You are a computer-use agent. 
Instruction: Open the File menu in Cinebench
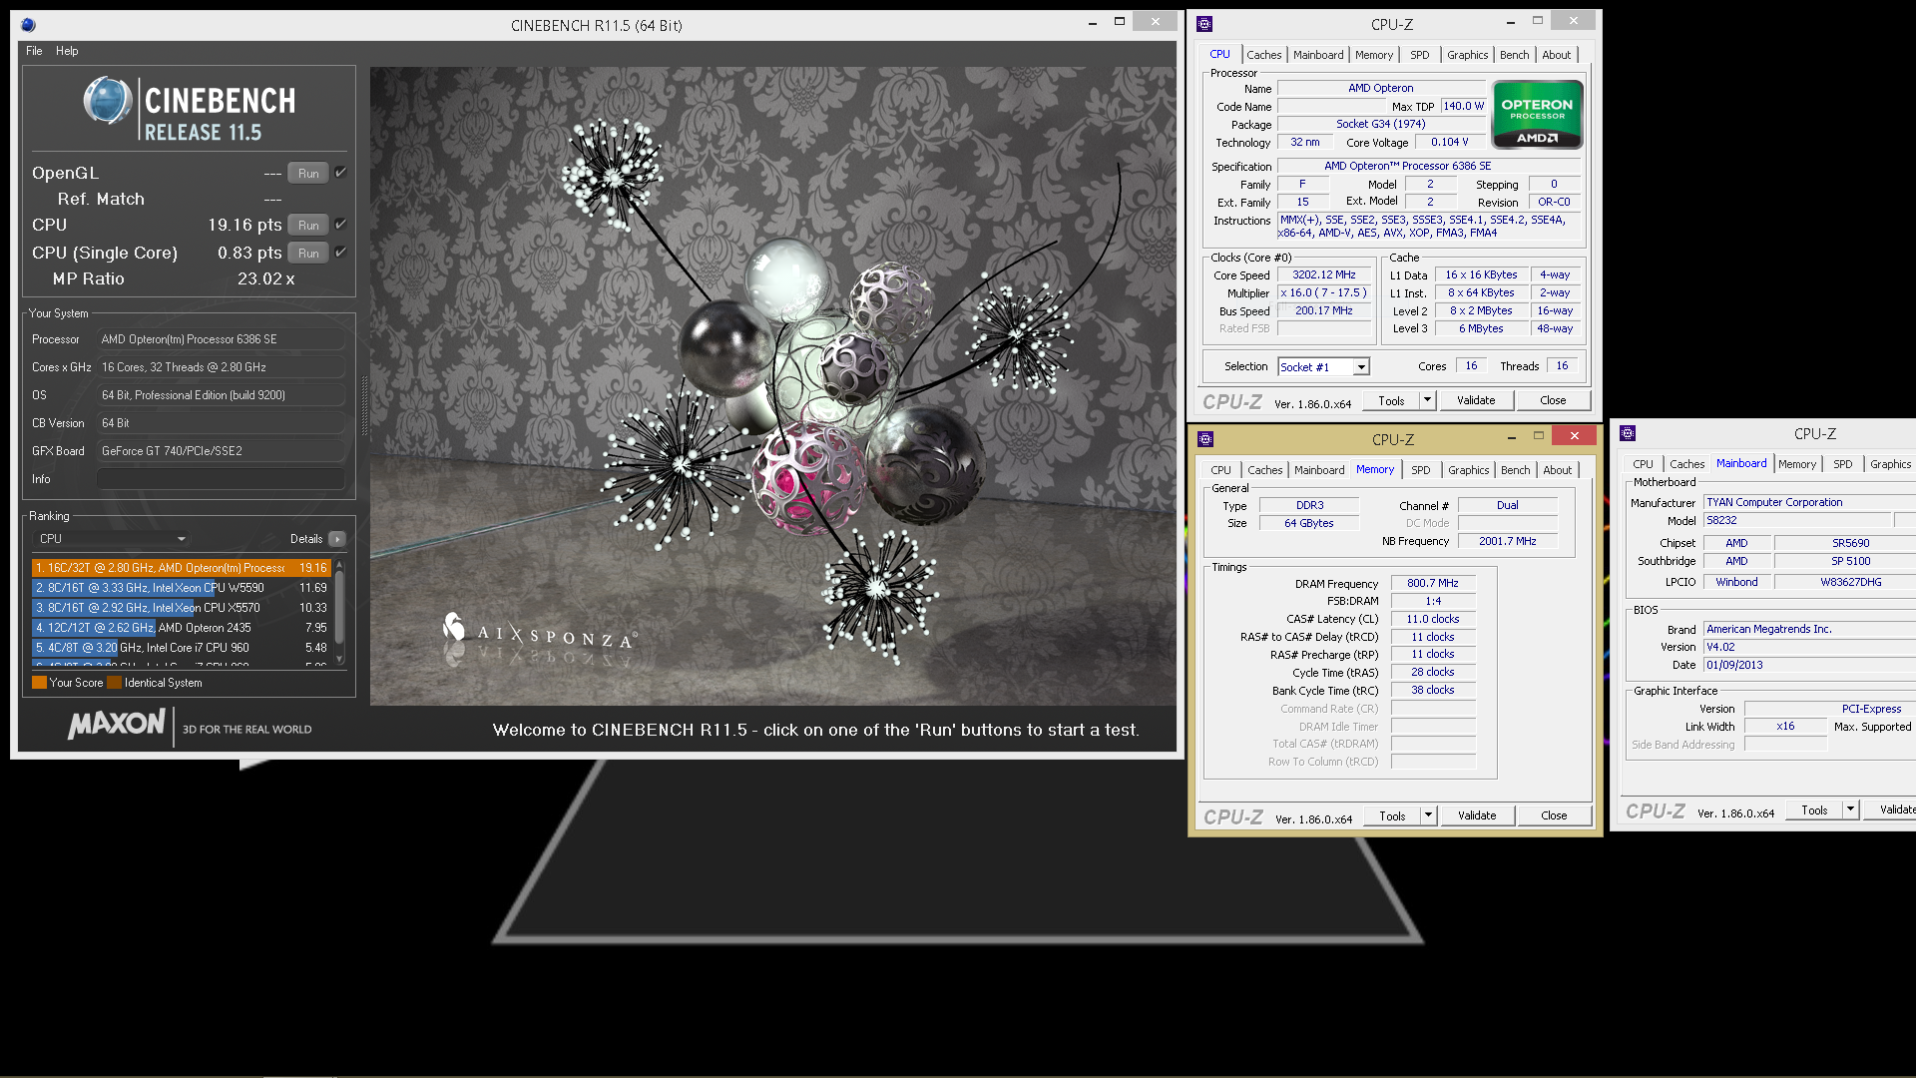point(34,51)
